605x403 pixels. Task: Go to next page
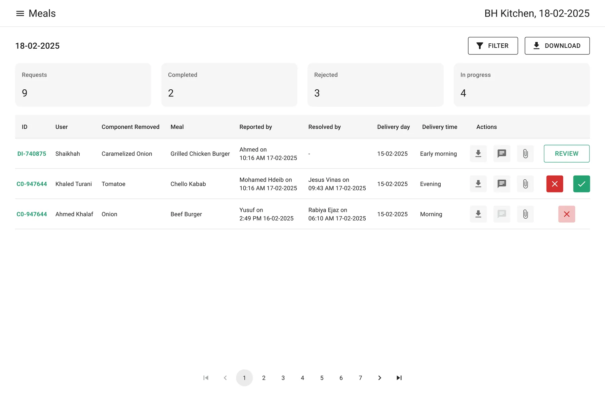[380, 378]
